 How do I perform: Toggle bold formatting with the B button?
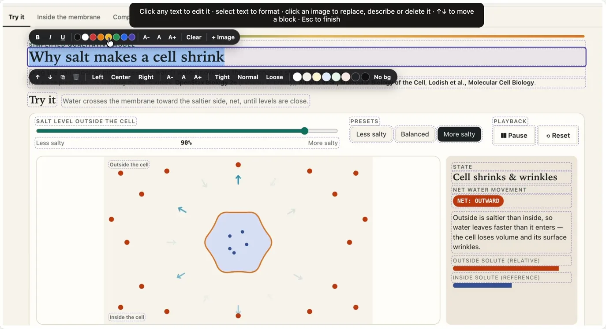37,37
